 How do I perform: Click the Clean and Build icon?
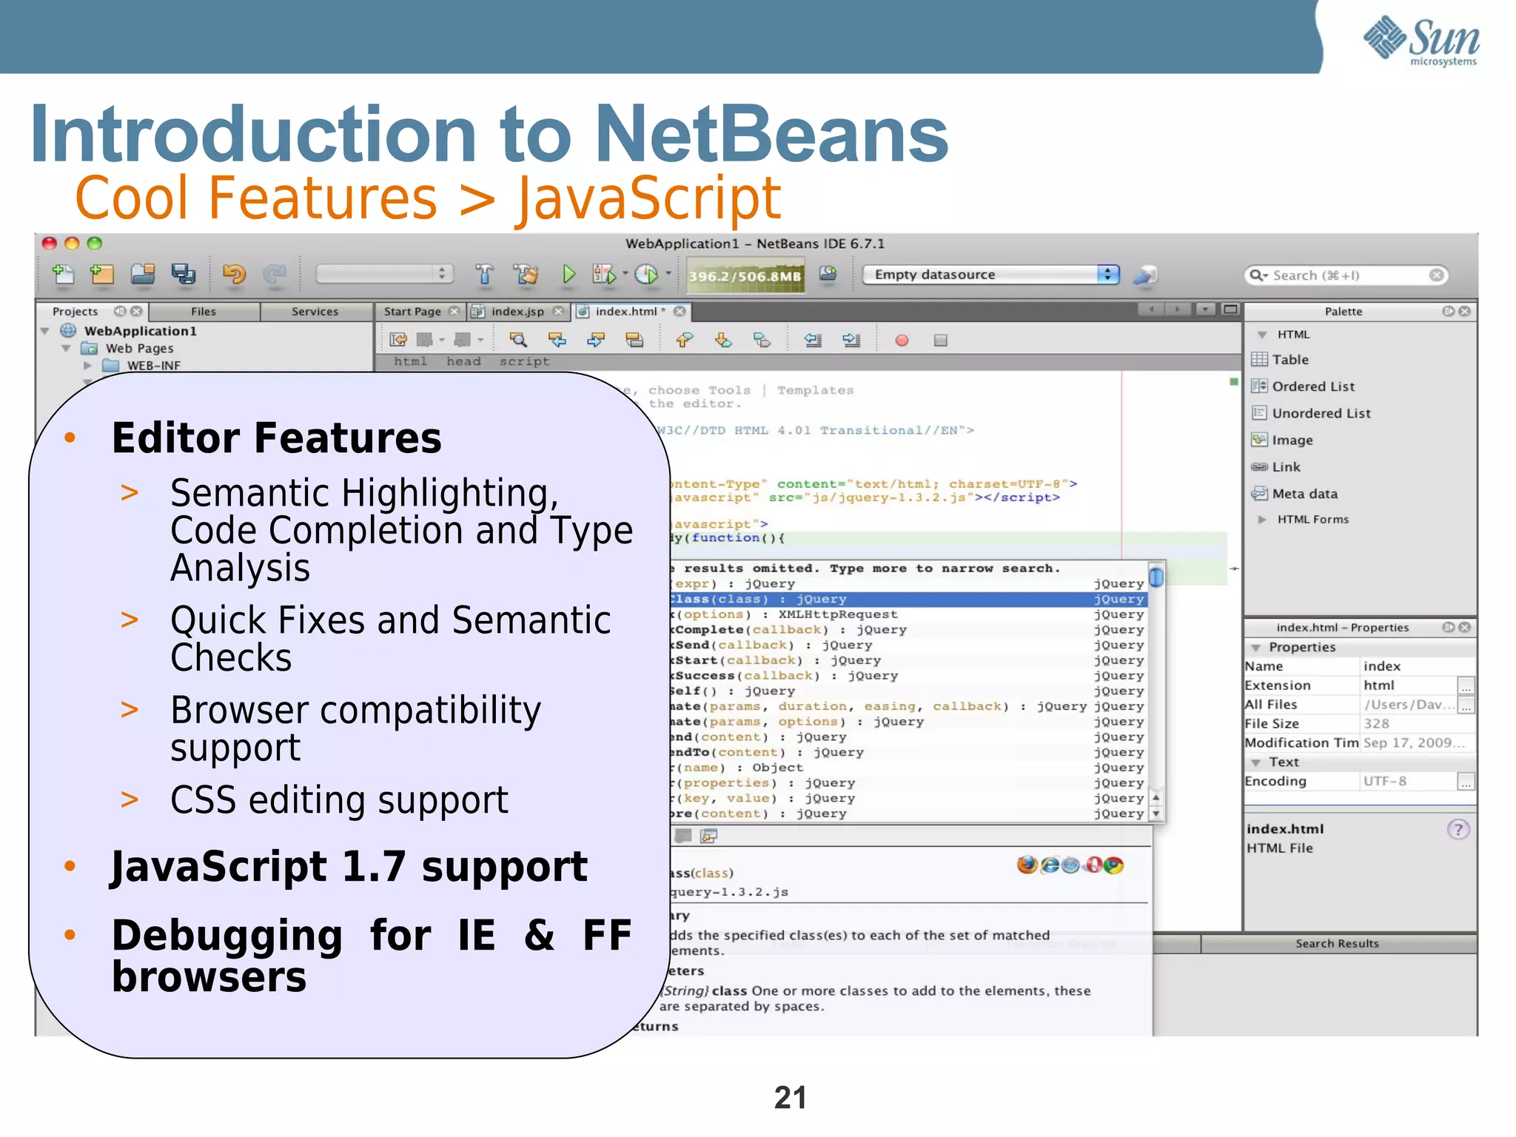click(x=526, y=275)
